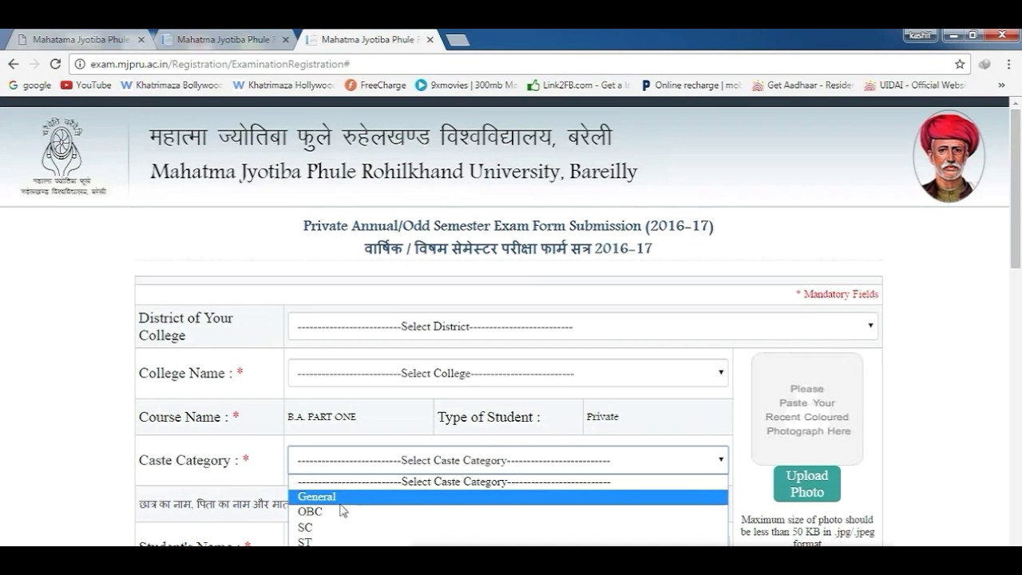The height and width of the screenshot is (575, 1022).
Task: Open a new tab
Action: (456, 40)
